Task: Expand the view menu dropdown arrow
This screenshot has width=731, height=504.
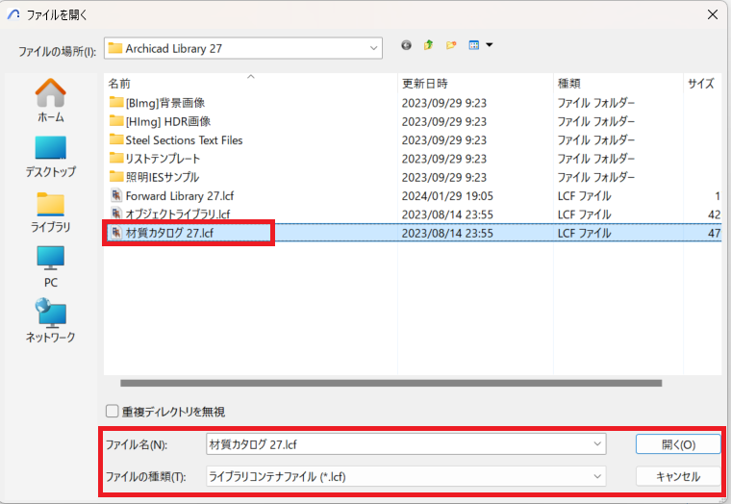Action: 489,45
